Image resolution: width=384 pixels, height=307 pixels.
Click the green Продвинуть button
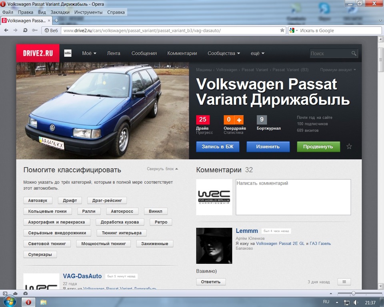(318, 146)
